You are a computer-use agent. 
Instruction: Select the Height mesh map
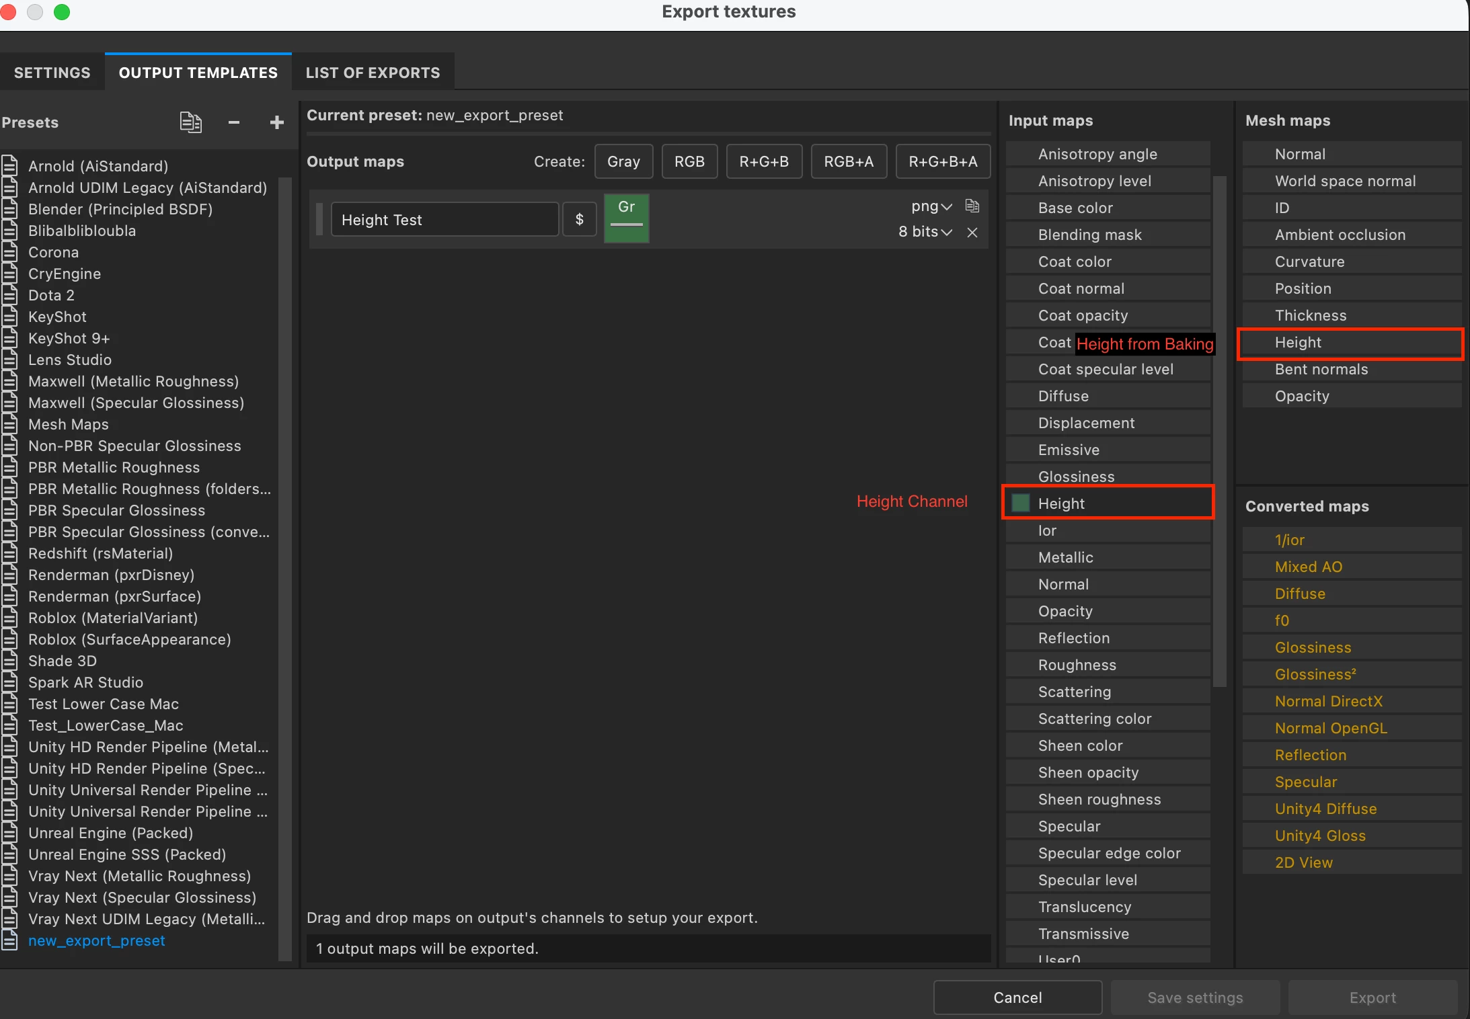(1298, 342)
